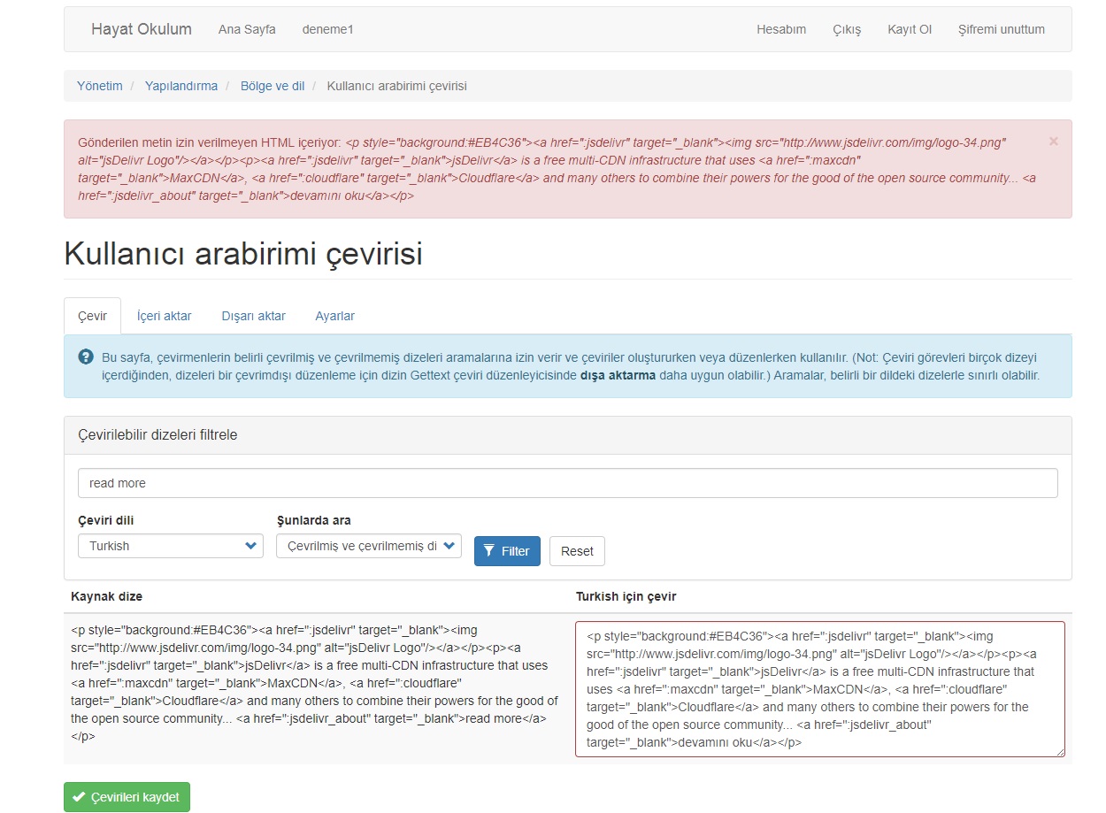Dismiss the red error alert
1106x813 pixels.
(x=1053, y=142)
